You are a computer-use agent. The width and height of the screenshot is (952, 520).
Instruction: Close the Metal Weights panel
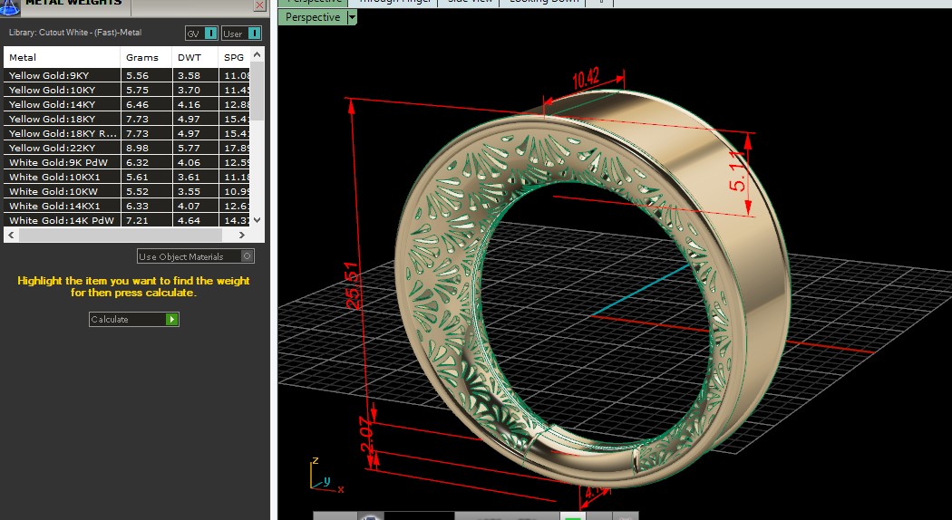(x=259, y=5)
